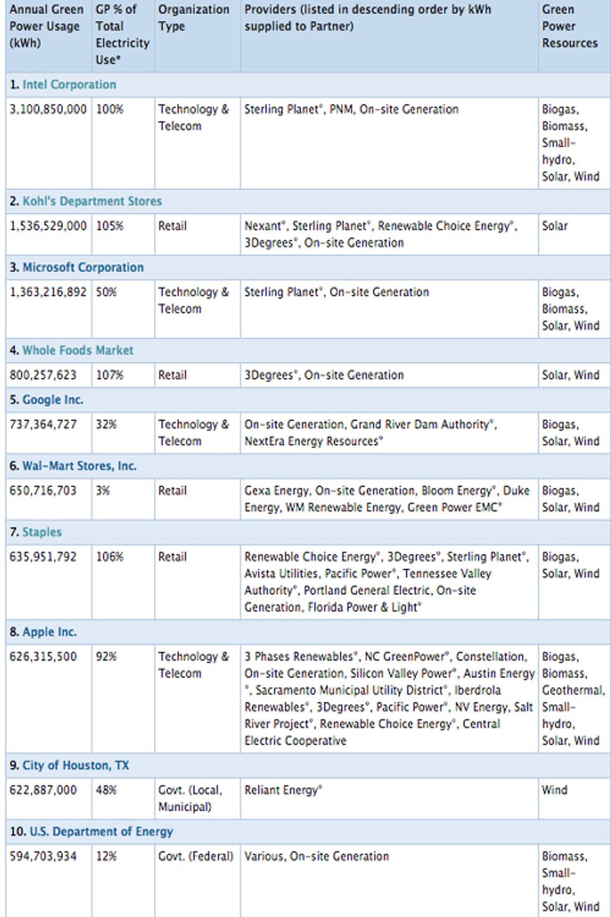The height and width of the screenshot is (917, 611).
Task: Select 'Retail' in the Whole Foods row
Action: [x=173, y=375]
